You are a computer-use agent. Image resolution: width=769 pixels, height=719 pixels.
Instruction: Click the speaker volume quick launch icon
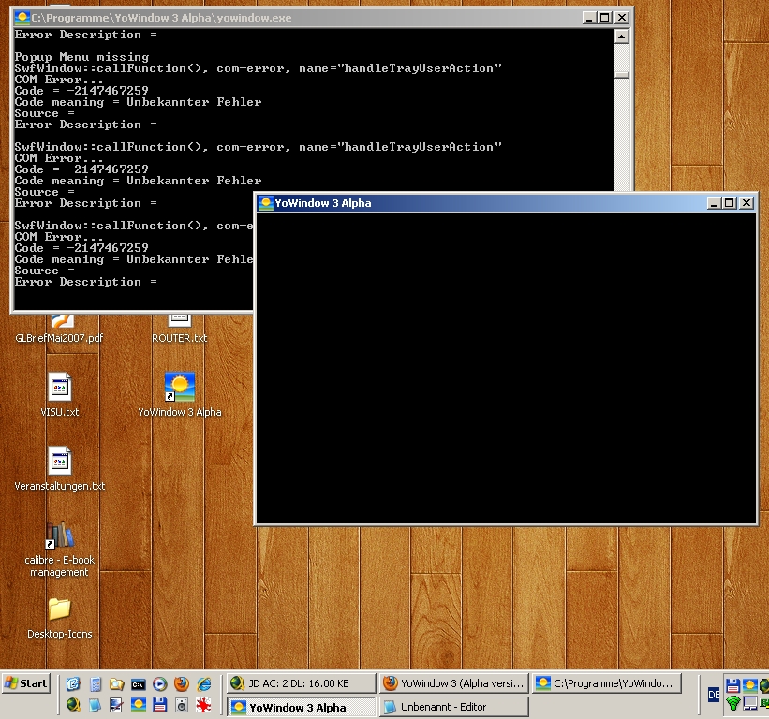(182, 705)
